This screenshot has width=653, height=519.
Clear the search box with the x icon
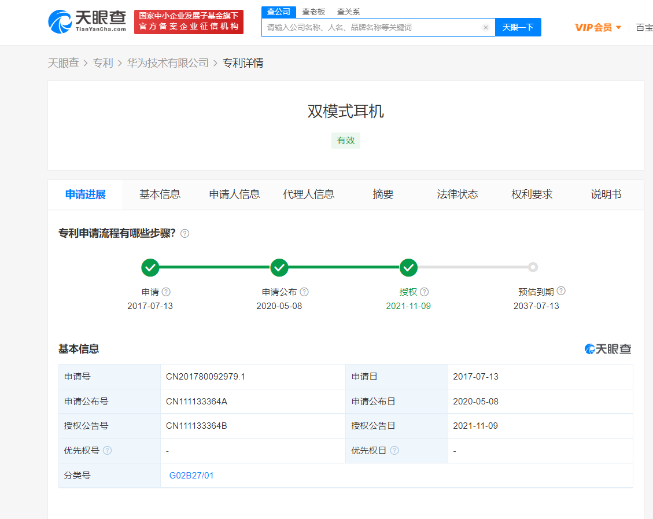pyautogui.click(x=486, y=28)
